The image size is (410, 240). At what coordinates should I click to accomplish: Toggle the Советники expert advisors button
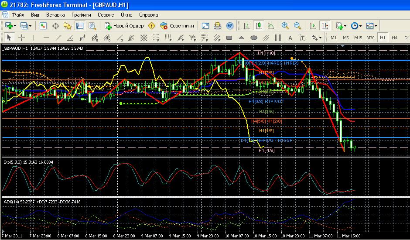[177, 26]
